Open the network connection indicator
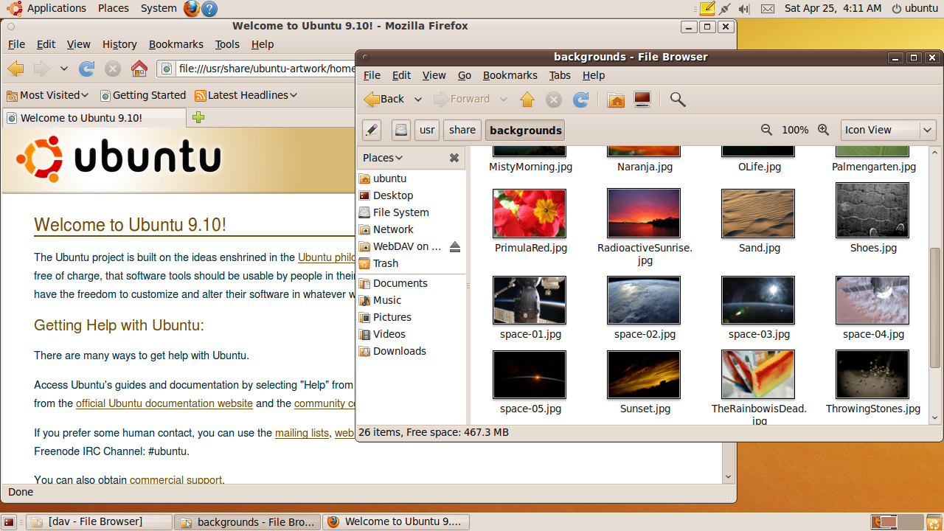Screen dimensions: 944x531 click(x=725, y=9)
